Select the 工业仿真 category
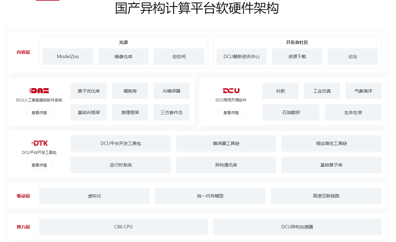 coord(322,91)
